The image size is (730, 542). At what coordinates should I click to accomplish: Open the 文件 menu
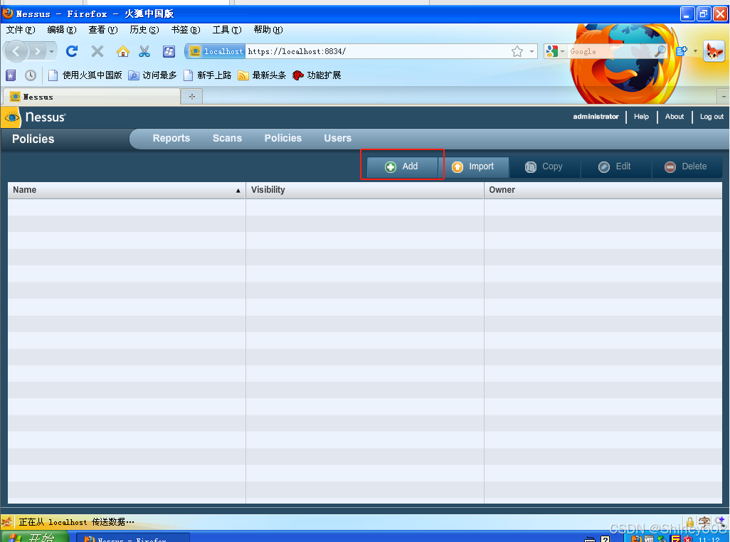coord(21,30)
